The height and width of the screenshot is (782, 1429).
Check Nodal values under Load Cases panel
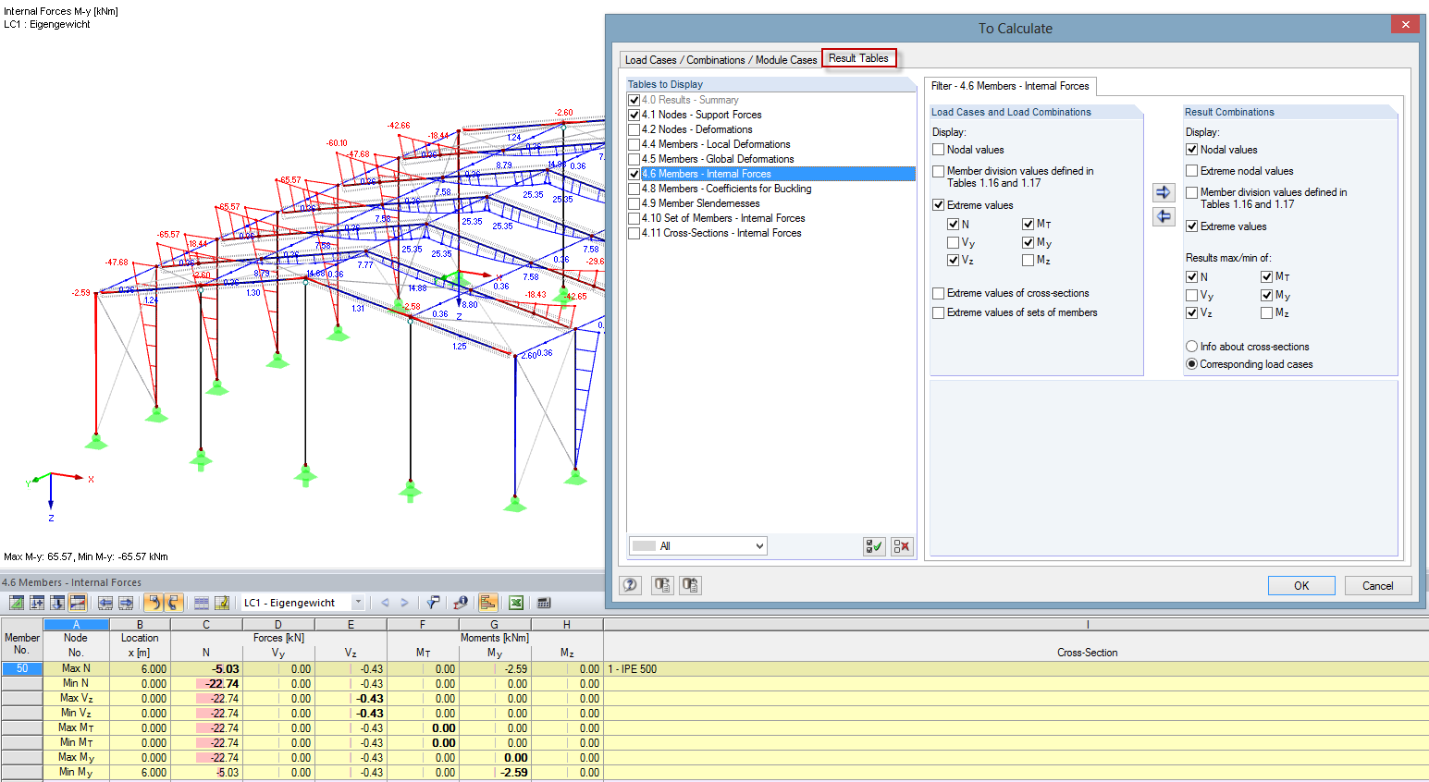[x=939, y=150]
